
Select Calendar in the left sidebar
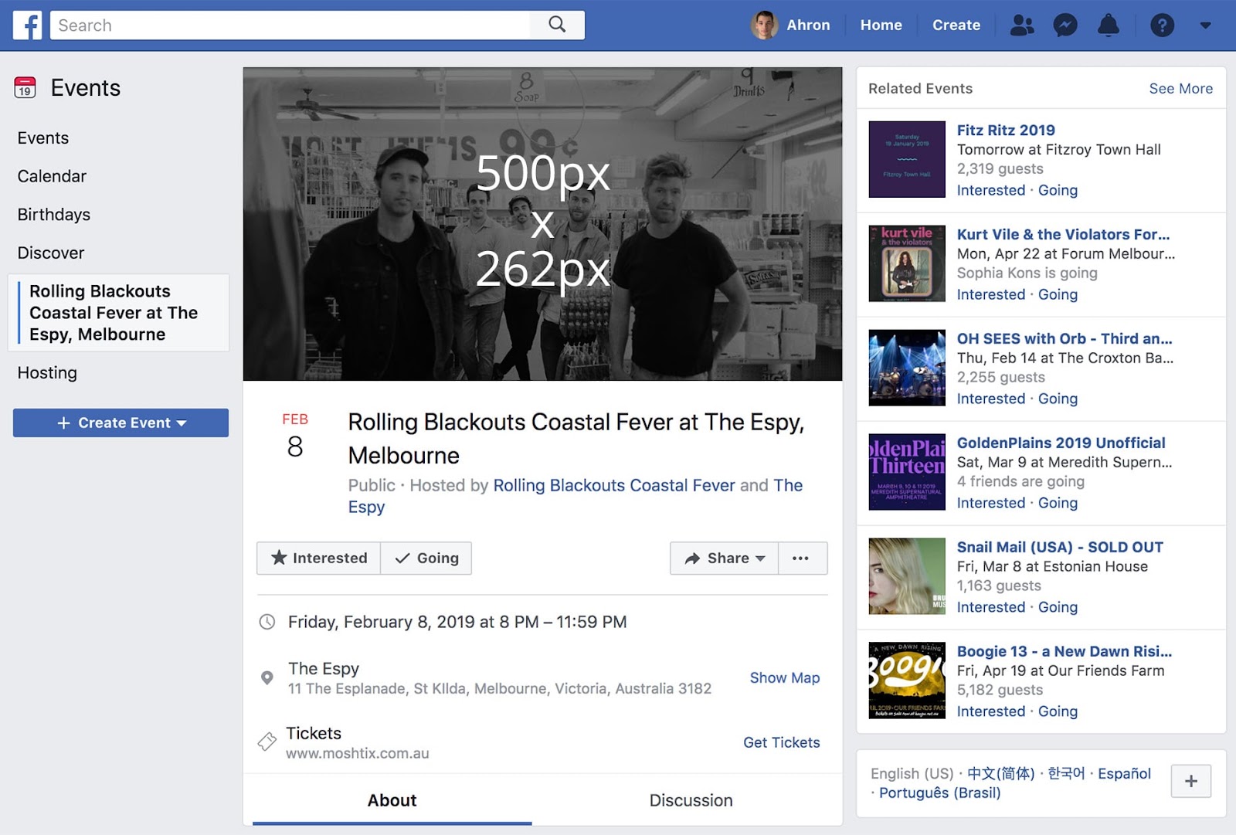52,176
